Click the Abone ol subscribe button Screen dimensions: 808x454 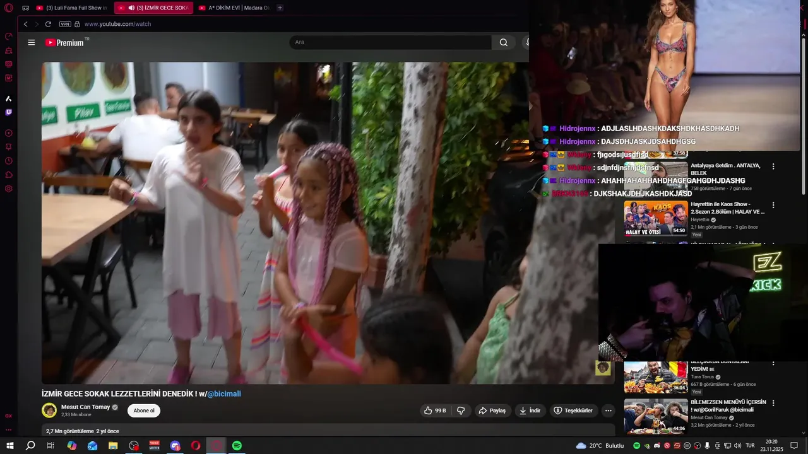pyautogui.click(x=144, y=410)
